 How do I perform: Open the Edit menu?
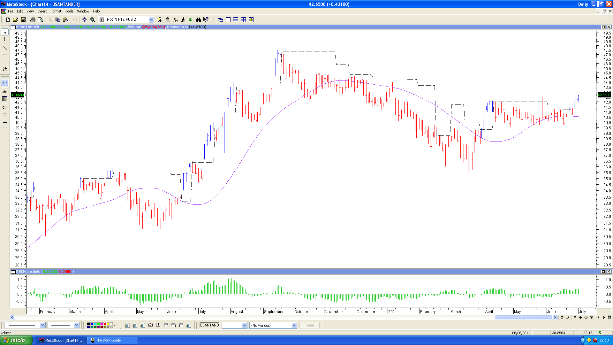click(20, 11)
